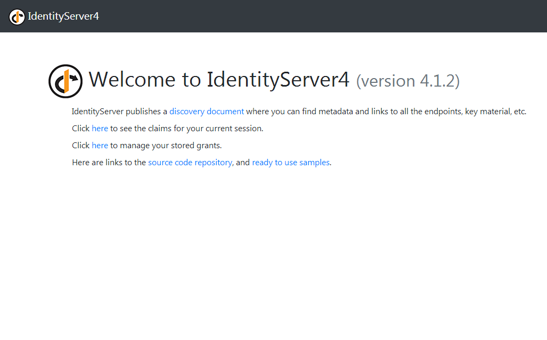Screen dimensions: 547x340
Task: Click the 'Welcome to IdentityServer4' heading text
Action: click(219, 80)
